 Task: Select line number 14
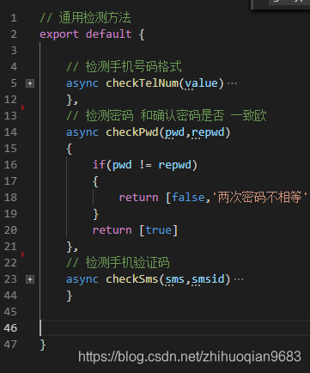[10, 132]
